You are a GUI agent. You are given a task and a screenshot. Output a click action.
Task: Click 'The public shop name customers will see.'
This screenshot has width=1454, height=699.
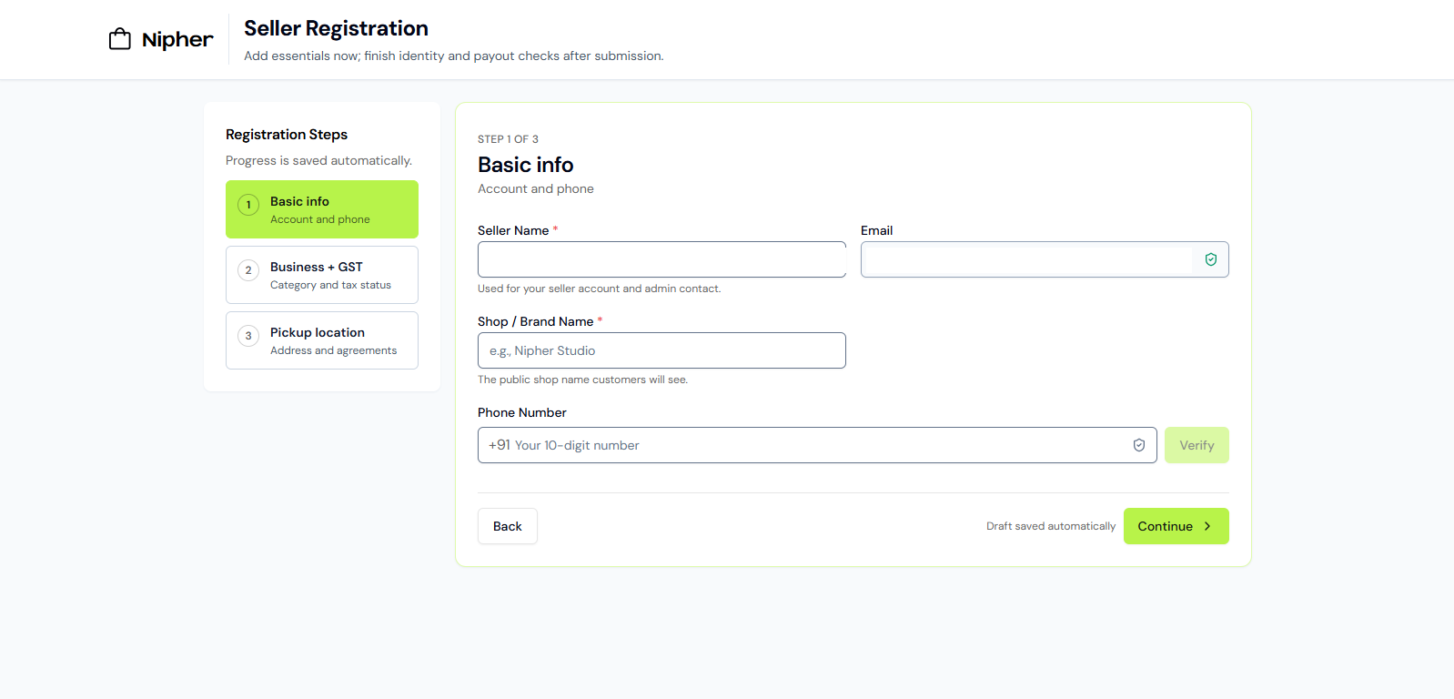(x=582, y=380)
